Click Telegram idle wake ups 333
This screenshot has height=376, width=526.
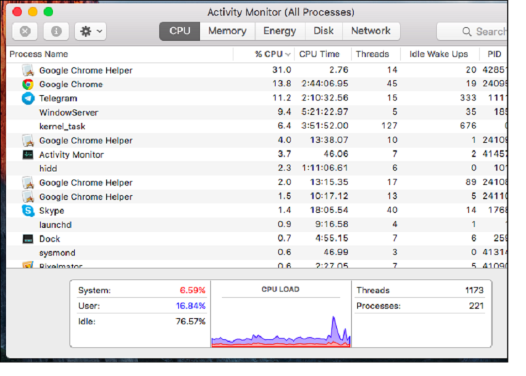468,98
